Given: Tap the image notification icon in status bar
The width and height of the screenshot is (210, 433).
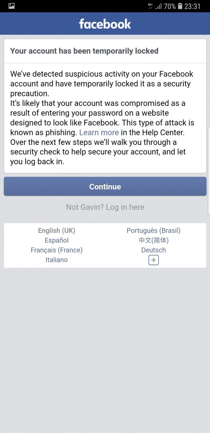Looking at the screenshot, I should click(11, 6).
